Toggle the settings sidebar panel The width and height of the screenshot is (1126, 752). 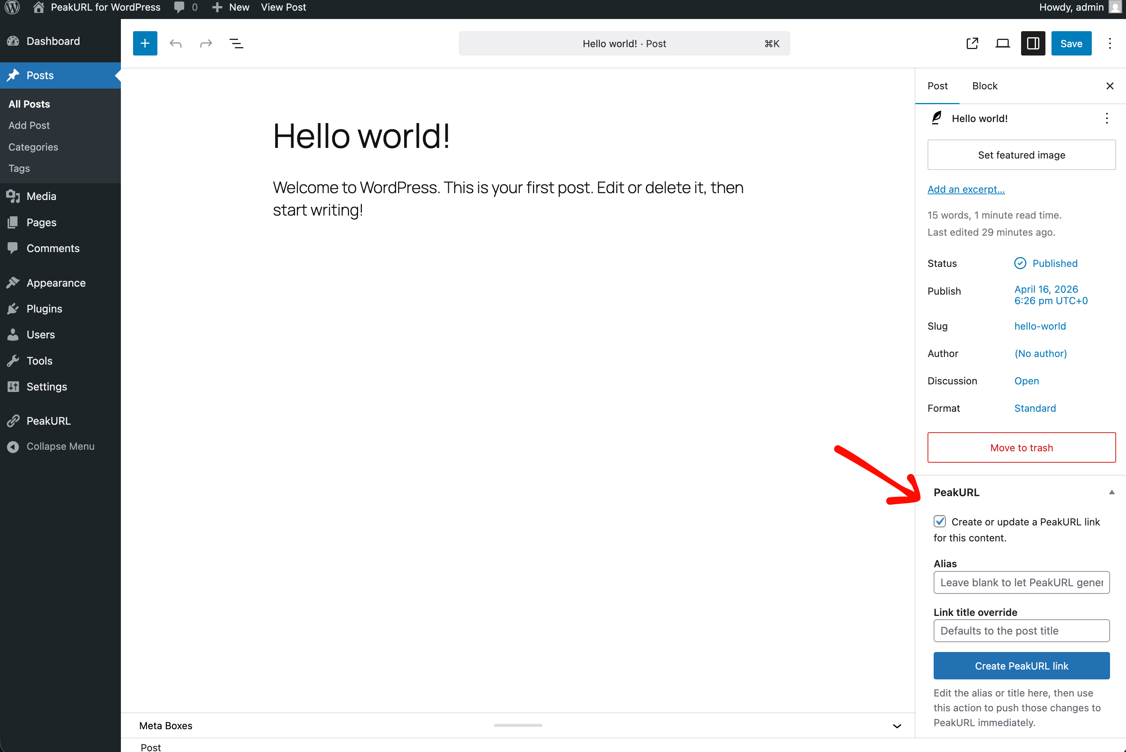tap(1032, 43)
